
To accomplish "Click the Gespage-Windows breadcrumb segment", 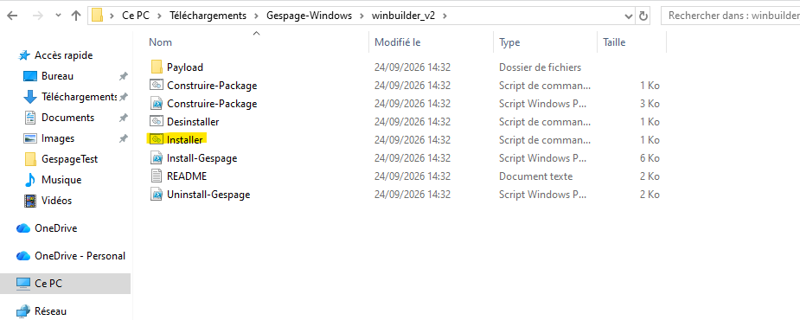I will coord(309,16).
